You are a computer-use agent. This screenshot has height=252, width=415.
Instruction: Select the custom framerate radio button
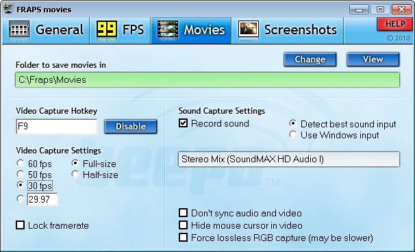[x=21, y=199]
